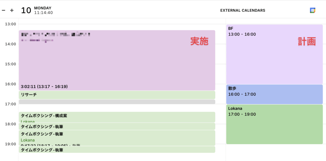Image resolution: width=326 pixels, height=161 pixels.
Task: Click the 11:14:40 current time display
Action: pos(43,13)
